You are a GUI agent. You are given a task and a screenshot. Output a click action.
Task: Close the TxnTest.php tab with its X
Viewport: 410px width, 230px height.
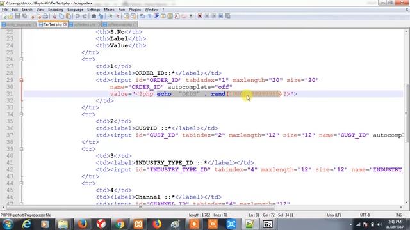coord(65,24)
